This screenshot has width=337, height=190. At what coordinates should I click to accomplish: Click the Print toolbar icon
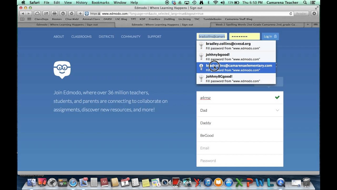point(54,13)
